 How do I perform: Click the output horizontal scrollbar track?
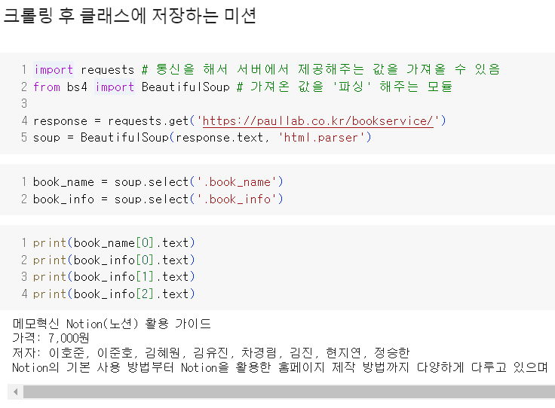tap(289, 391)
